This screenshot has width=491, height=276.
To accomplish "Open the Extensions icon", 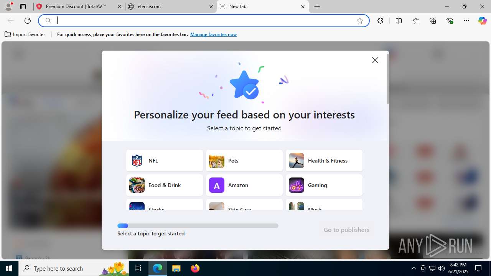I will (380, 21).
